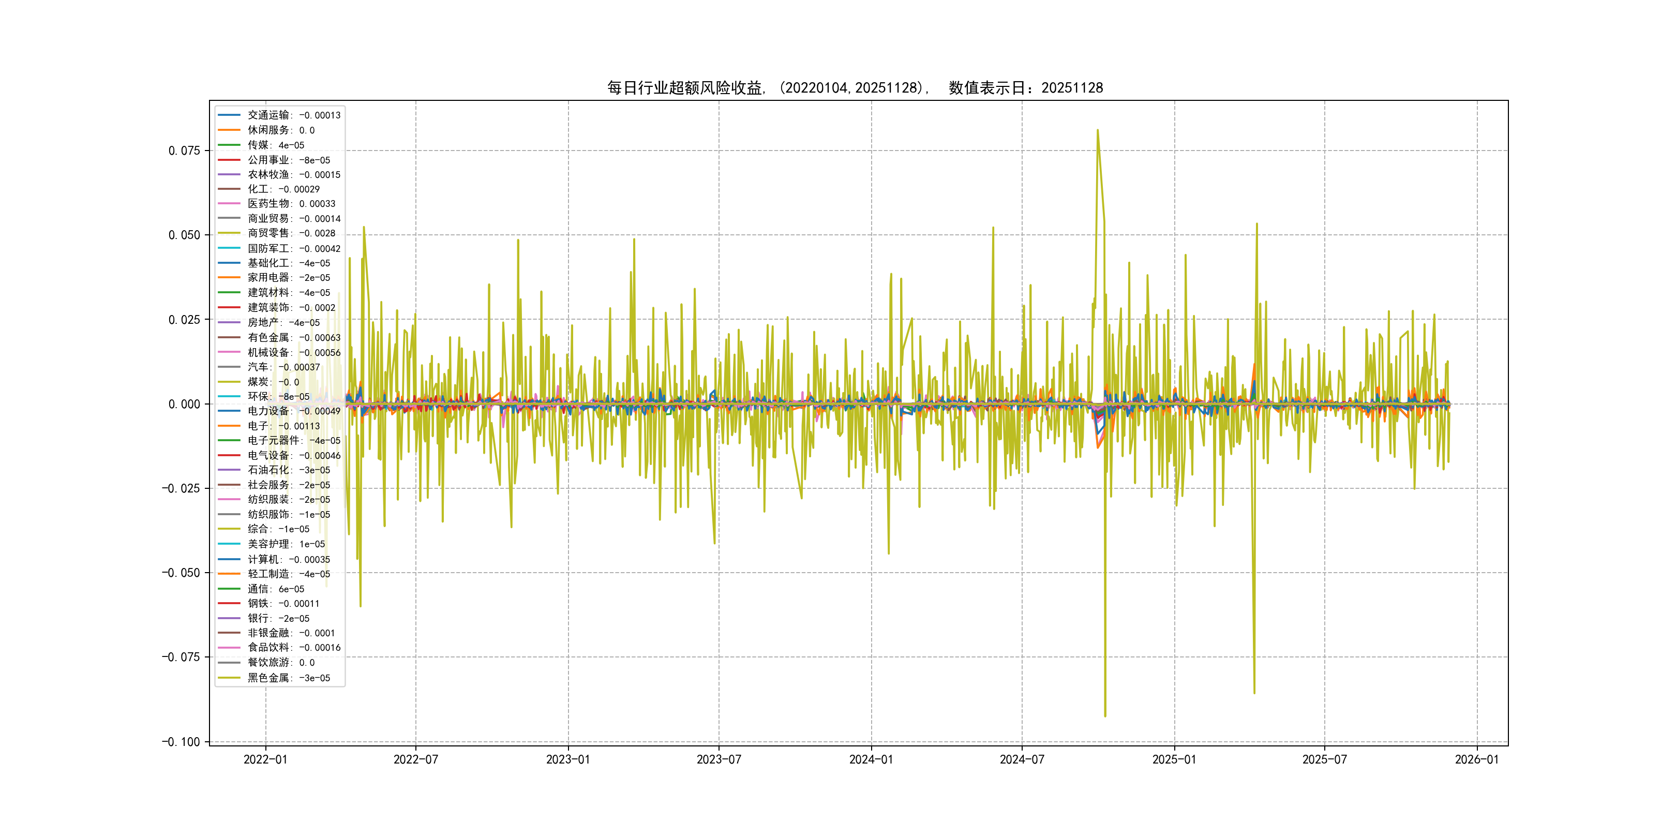
Task: Click the 国防军工 legend line marker
Action: (x=229, y=248)
